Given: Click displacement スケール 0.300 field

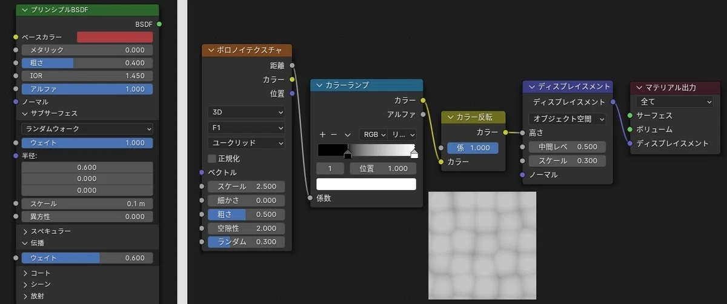Looking at the screenshot, I should [568, 160].
